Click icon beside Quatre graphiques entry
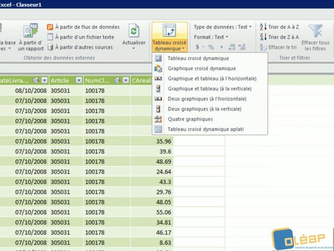 [x=158, y=119]
